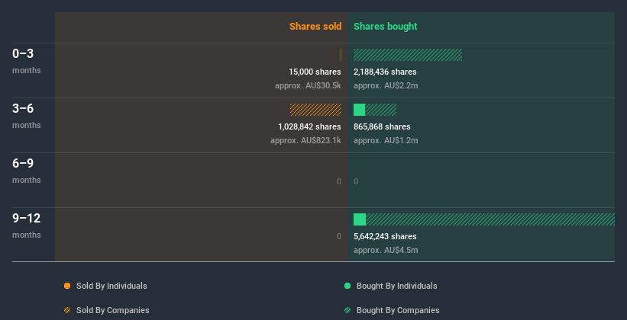Select the 'Shares sold' column header

(315, 27)
